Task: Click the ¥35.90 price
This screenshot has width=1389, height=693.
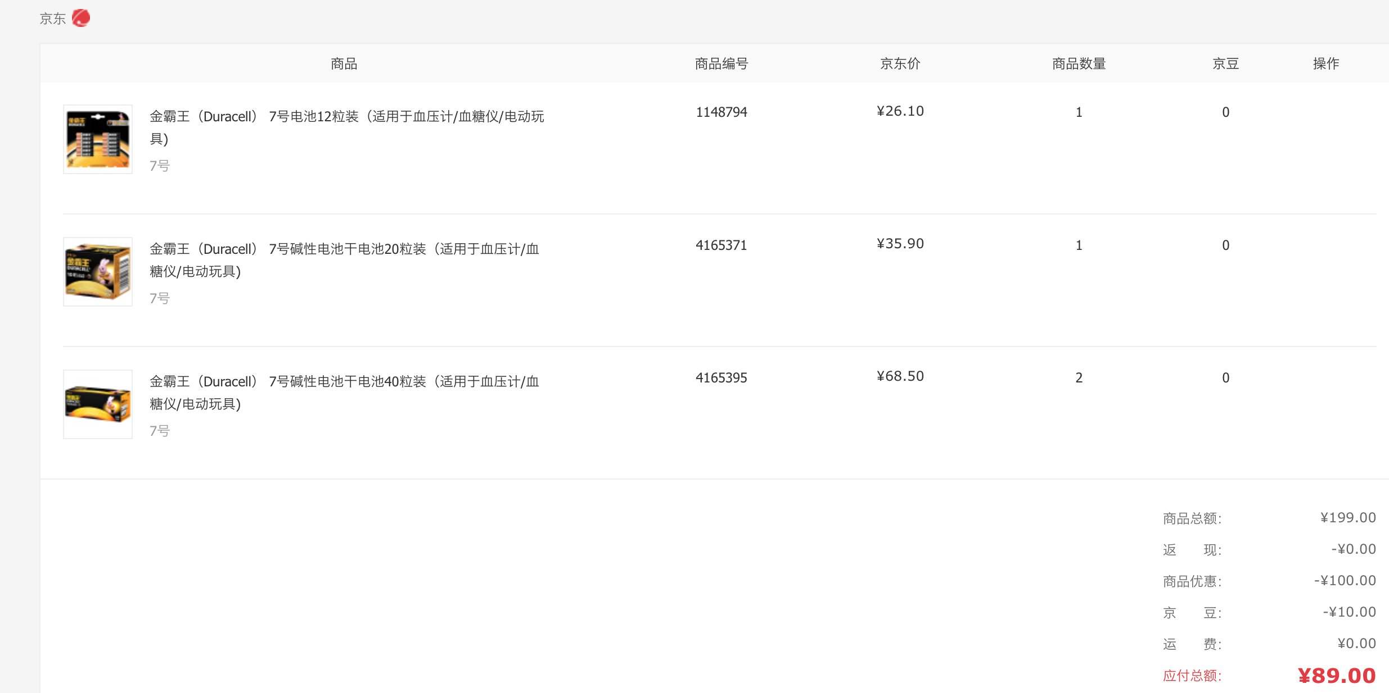Action: pyautogui.click(x=900, y=244)
